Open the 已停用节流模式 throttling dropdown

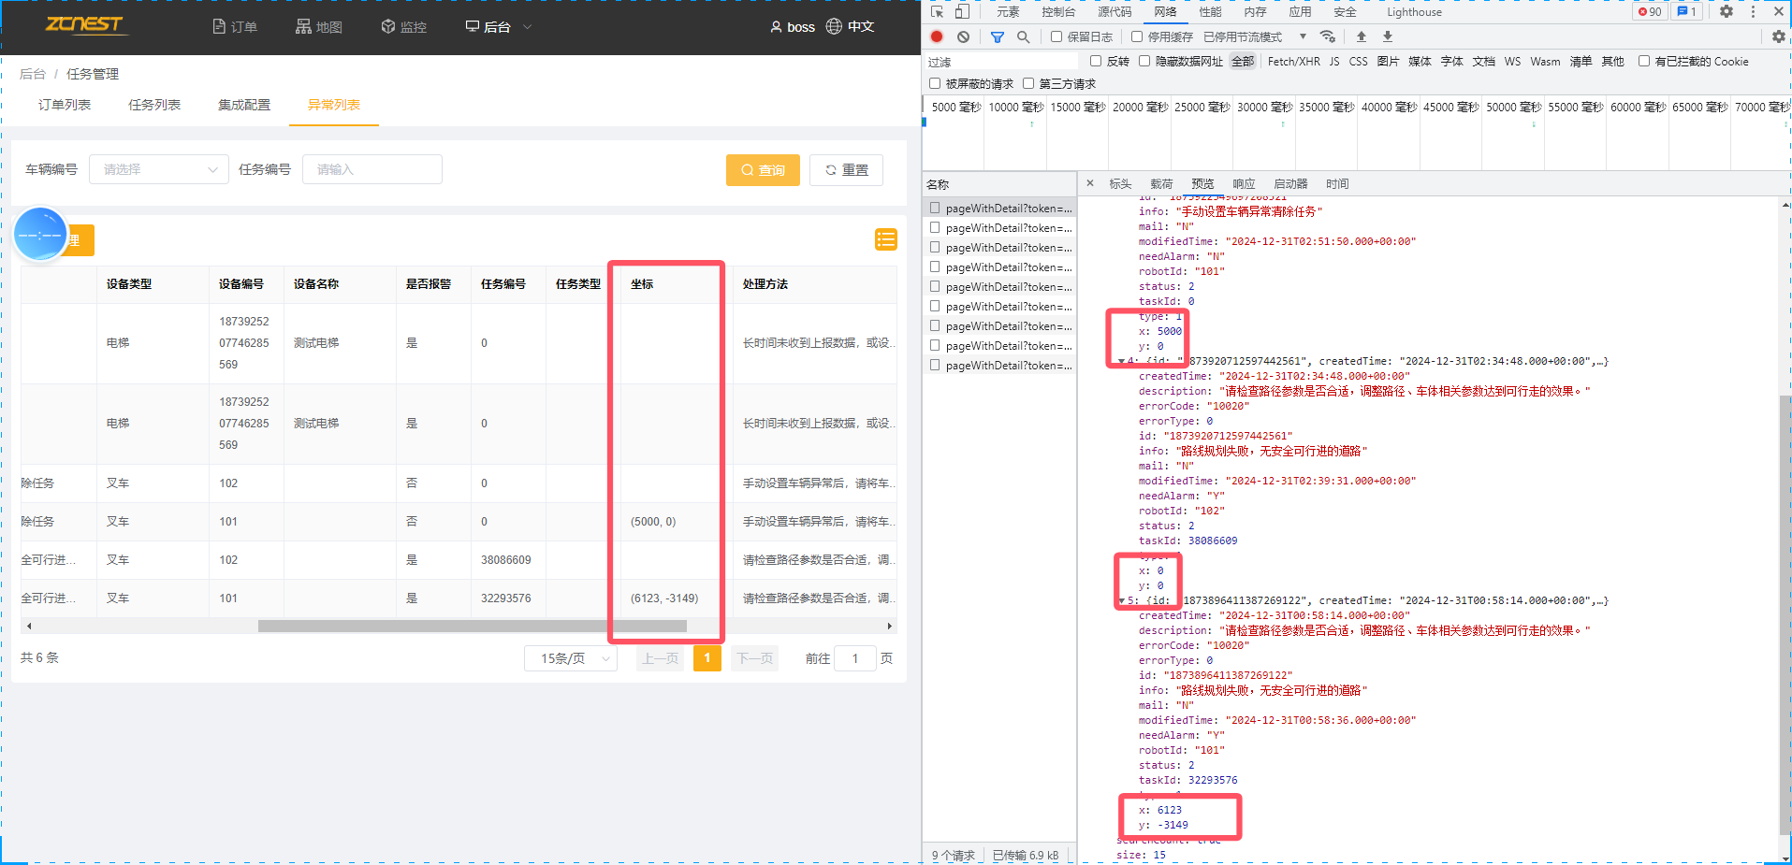(1254, 36)
